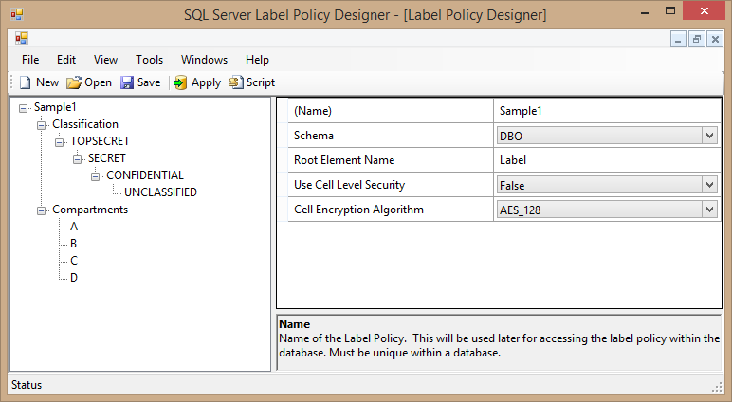Open the Tools menu
Viewport: 732px width, 402px height.
click(x=150, y=60)
